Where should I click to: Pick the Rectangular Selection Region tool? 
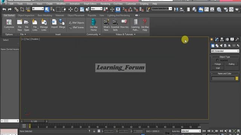(58, 9)
